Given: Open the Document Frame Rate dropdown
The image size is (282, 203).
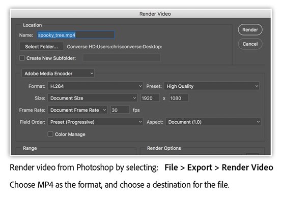Looking at the screenshot, I should (x=77, y=110).
